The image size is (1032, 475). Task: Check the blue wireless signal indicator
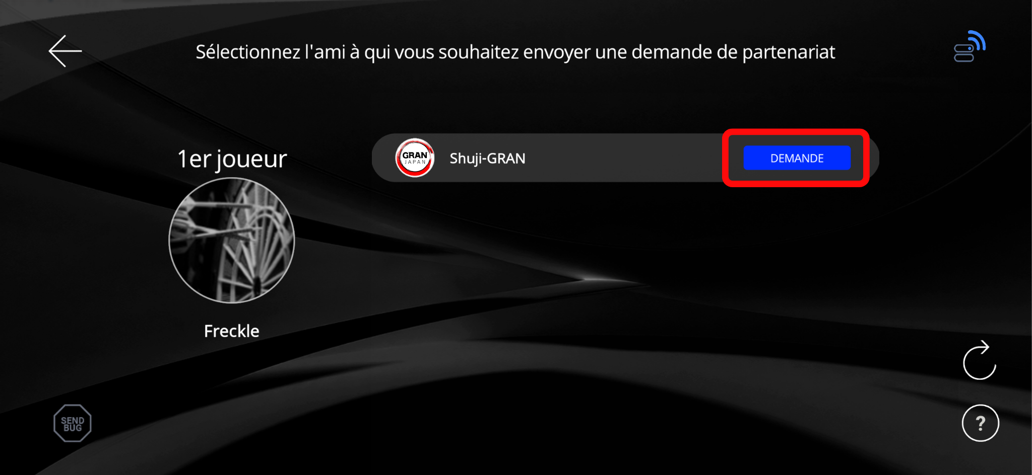point(970,46)
